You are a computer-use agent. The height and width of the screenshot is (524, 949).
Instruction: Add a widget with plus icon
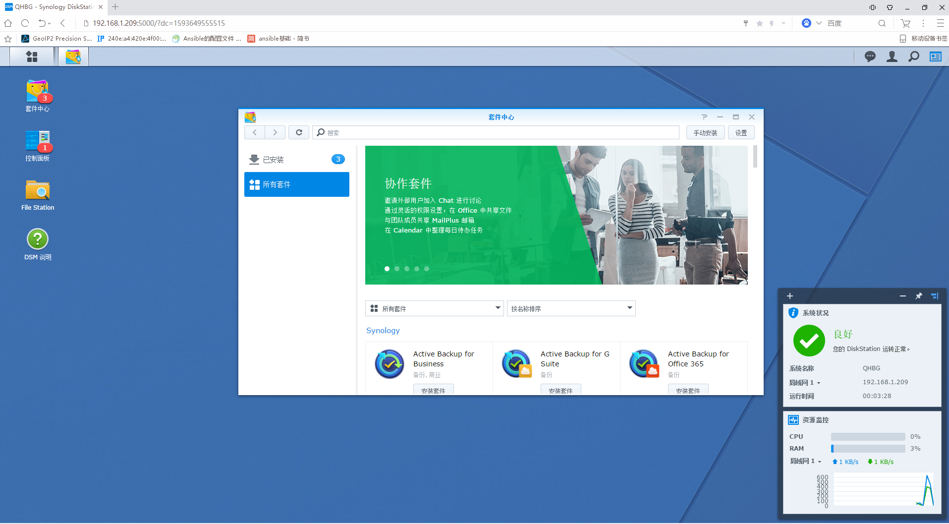coord(790,296)
